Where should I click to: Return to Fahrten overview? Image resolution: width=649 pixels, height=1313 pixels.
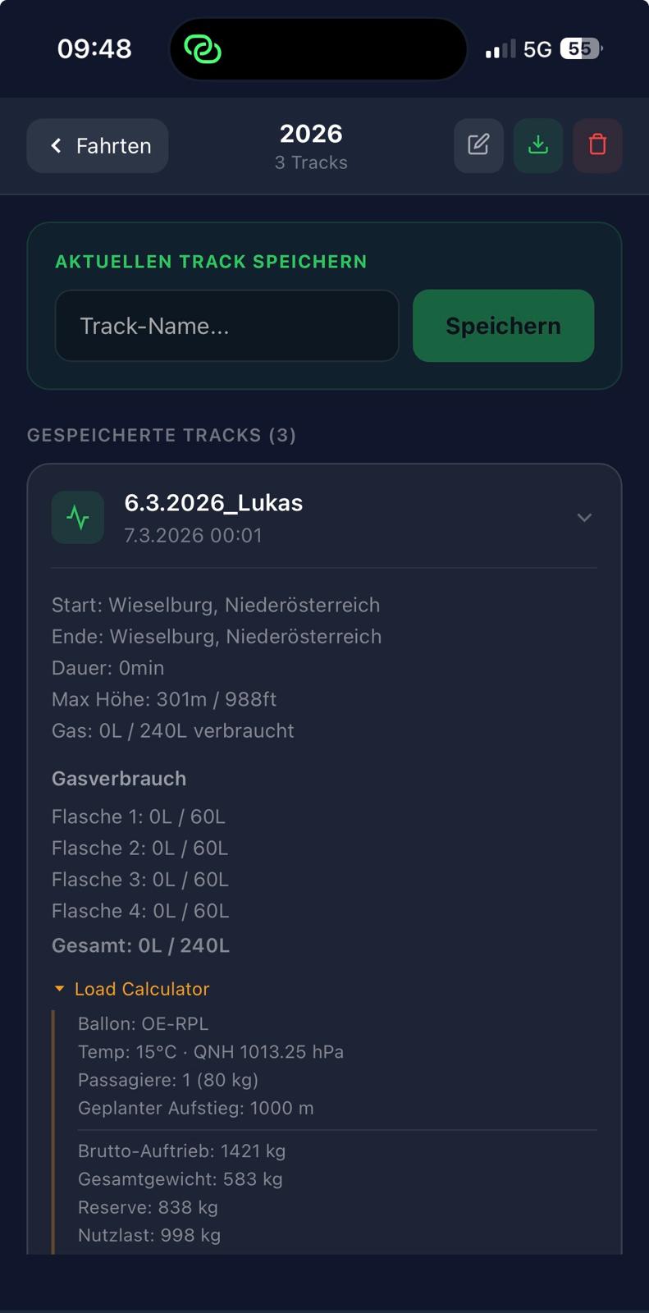pos(97,145)
